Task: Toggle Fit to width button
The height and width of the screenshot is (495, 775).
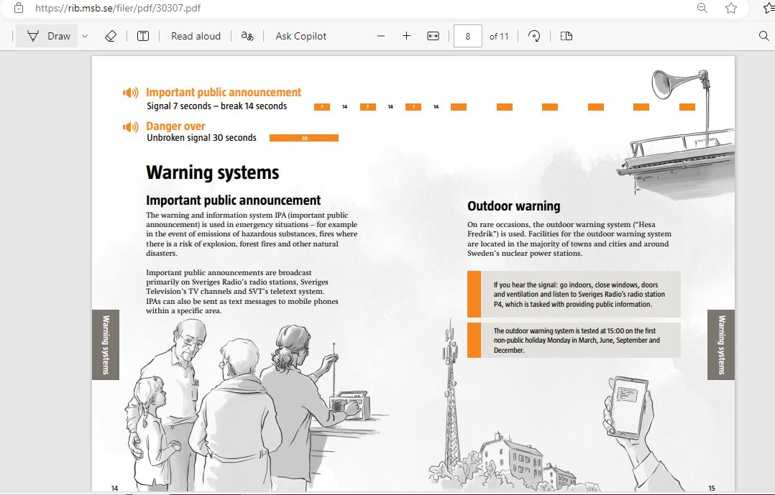Action: pyautogui.click(x=433, y=36)
